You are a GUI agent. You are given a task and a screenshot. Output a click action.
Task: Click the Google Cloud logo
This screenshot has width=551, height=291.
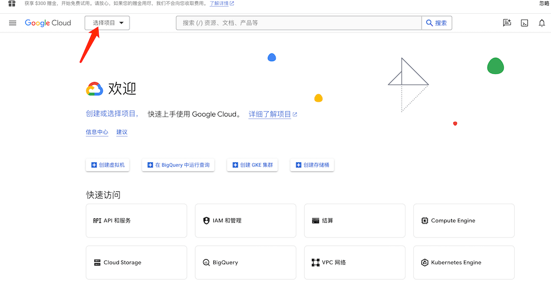[x=48, y=23]
